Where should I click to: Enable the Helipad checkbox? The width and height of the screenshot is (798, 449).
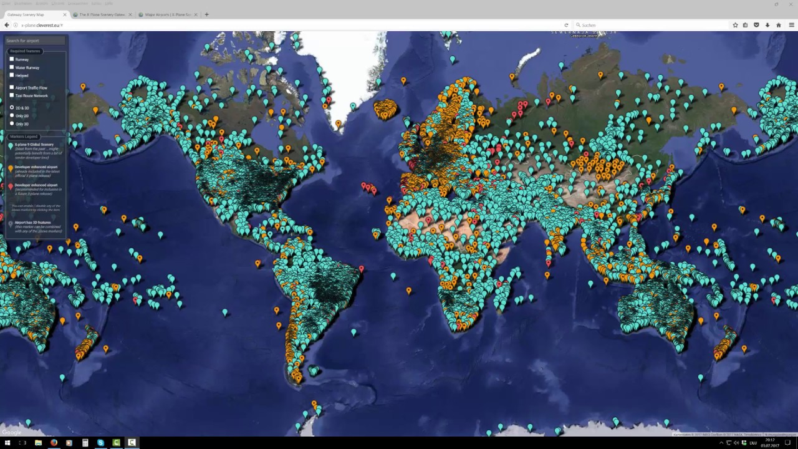pos(11,75)
